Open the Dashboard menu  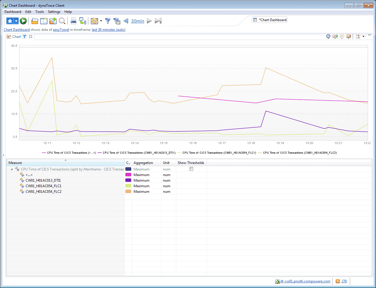[13, 12]
